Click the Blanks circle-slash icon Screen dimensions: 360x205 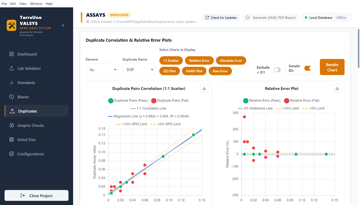pos(12,97)
